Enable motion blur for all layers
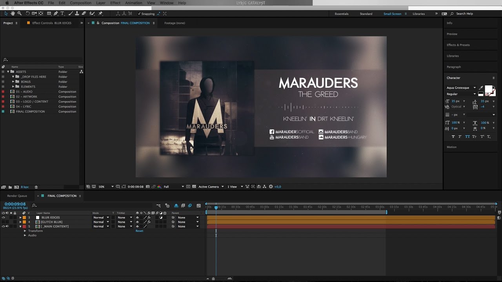 coord(190,206)
